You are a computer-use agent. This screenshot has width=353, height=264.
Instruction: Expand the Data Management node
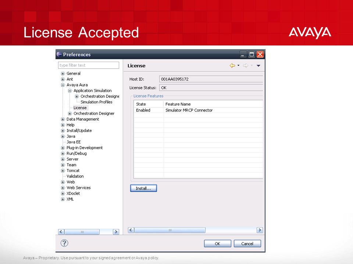pos(63,119)
